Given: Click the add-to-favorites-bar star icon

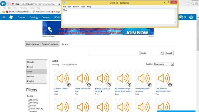Looking at the screenshot, I should click(x=3, y=12).
